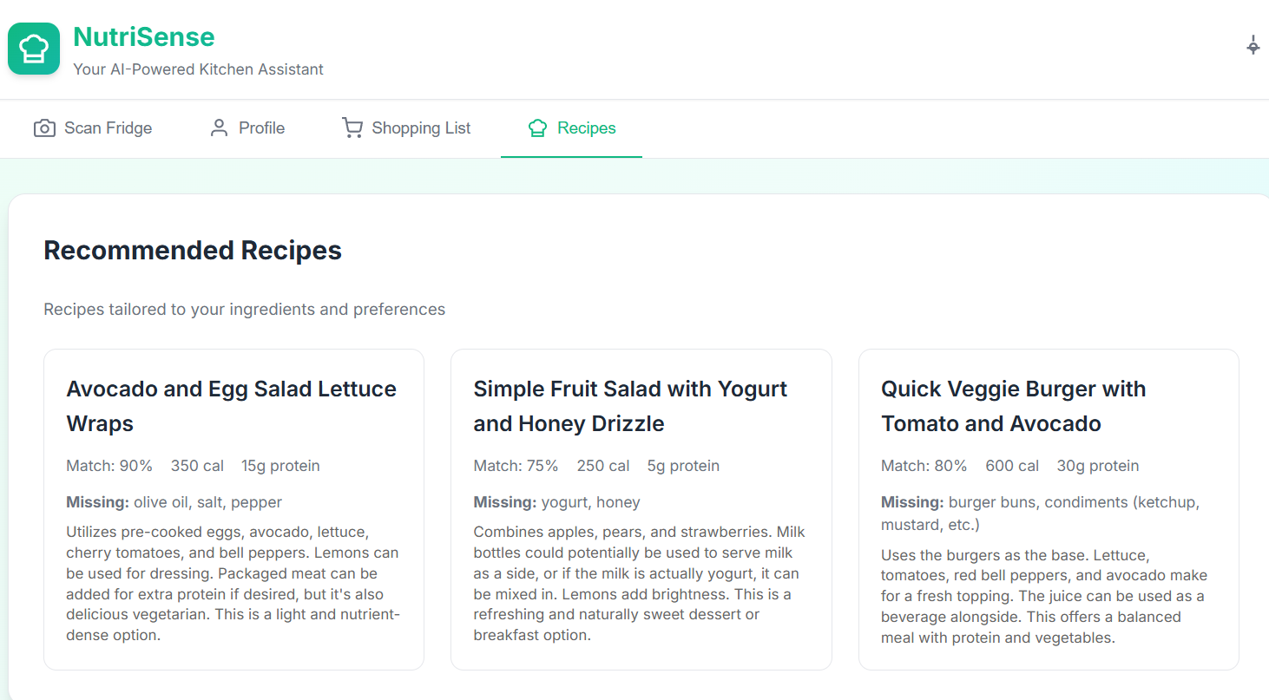This screenshot has width=1269, height=700.
Task: Open the Scan Fridge tab
Action: [x=108, y=128]
